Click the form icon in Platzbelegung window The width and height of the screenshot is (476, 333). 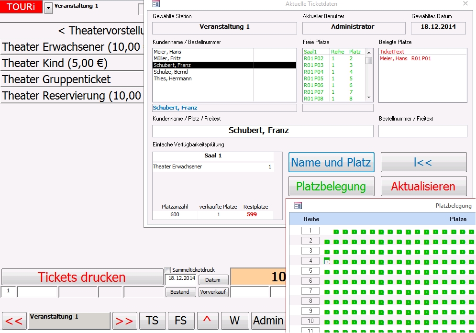tap(298, 206)
